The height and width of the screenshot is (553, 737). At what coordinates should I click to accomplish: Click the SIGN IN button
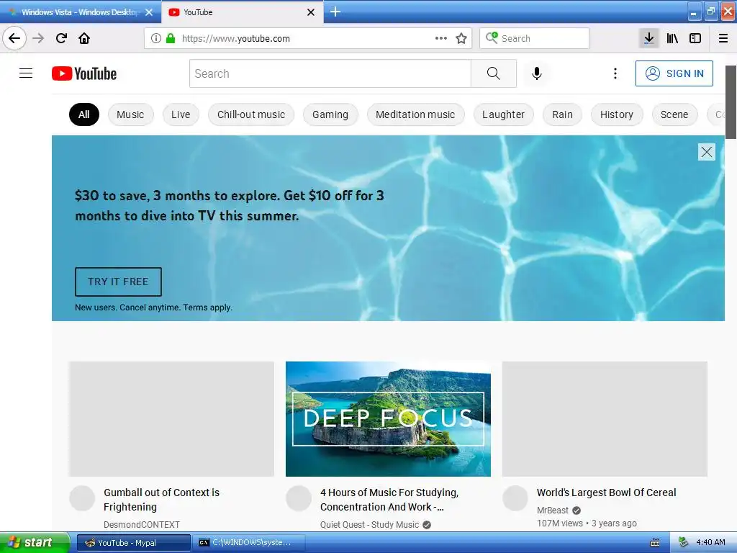tap(674, 73)
